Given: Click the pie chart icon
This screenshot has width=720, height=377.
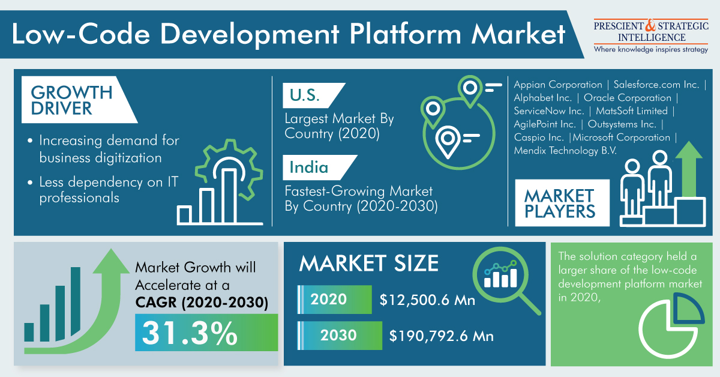Looking at the screenshot, I should 670,325.
